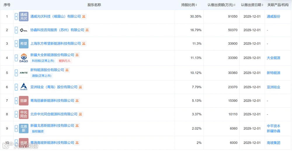
Task: Click the GCL company logo
Action: tap(24, 30)
